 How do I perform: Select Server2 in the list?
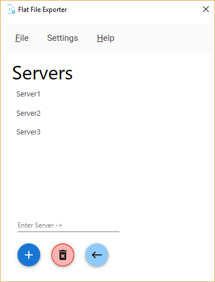pos(28,113)
